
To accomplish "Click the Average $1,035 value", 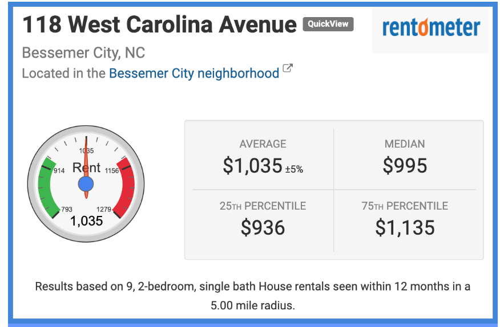I will pos(252,166).
